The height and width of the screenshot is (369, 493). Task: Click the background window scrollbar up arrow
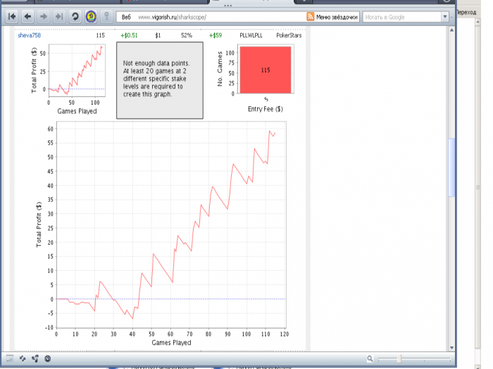tap(478, 22)
